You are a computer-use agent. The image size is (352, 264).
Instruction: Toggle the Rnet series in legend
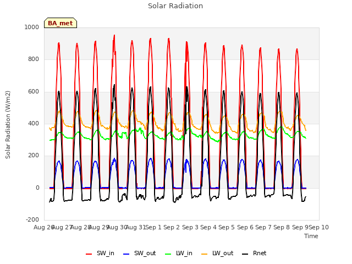254,254
